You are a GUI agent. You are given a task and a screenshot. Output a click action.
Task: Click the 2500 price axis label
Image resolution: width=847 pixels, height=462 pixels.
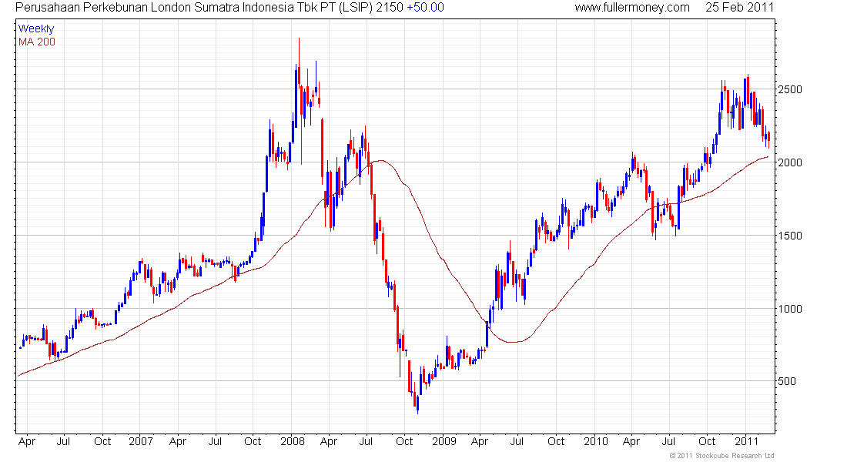[x=790, y=89]
